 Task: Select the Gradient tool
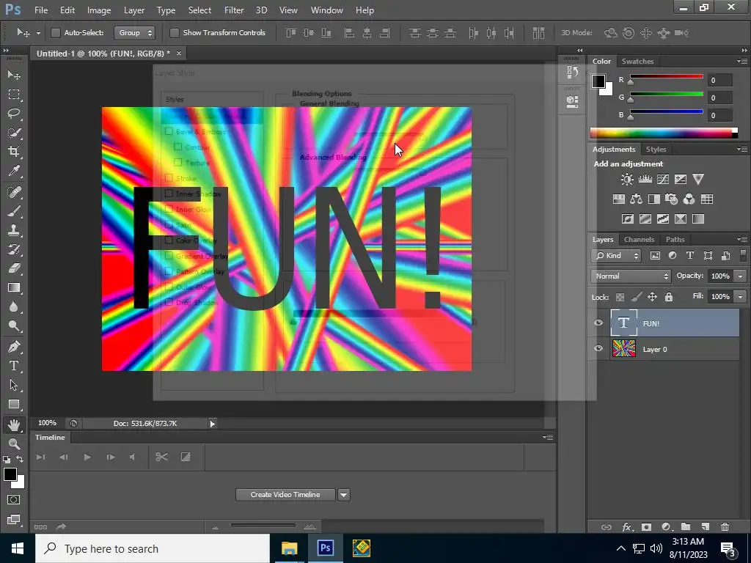[x=14, y=287]
